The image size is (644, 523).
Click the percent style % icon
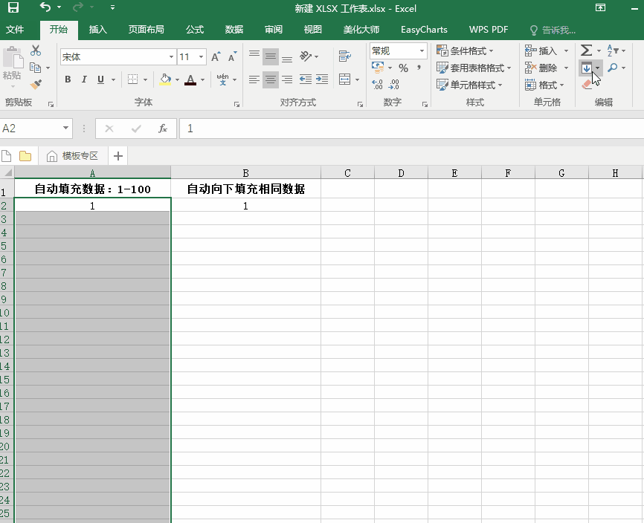(404, 68)
